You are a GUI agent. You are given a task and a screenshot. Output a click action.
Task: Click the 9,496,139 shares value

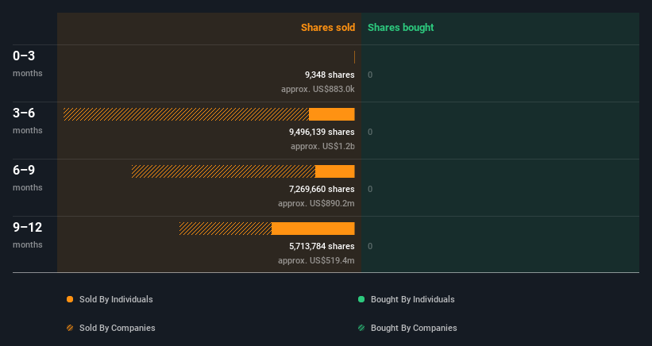click(322, 132)
